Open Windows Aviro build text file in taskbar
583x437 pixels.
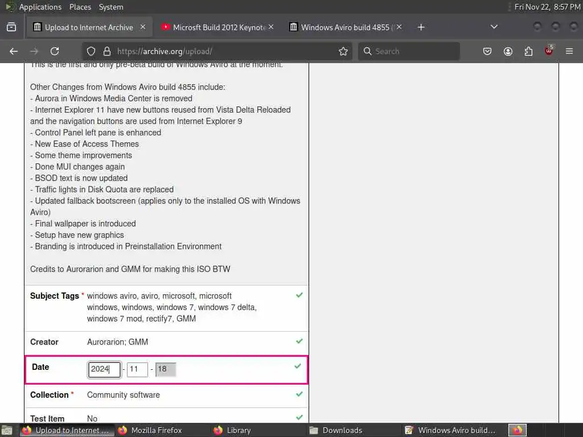click(451, 430)
